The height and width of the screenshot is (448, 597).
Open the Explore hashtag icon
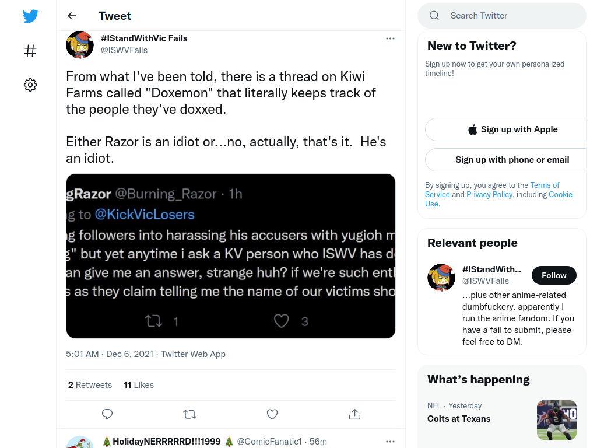[30, 51]
